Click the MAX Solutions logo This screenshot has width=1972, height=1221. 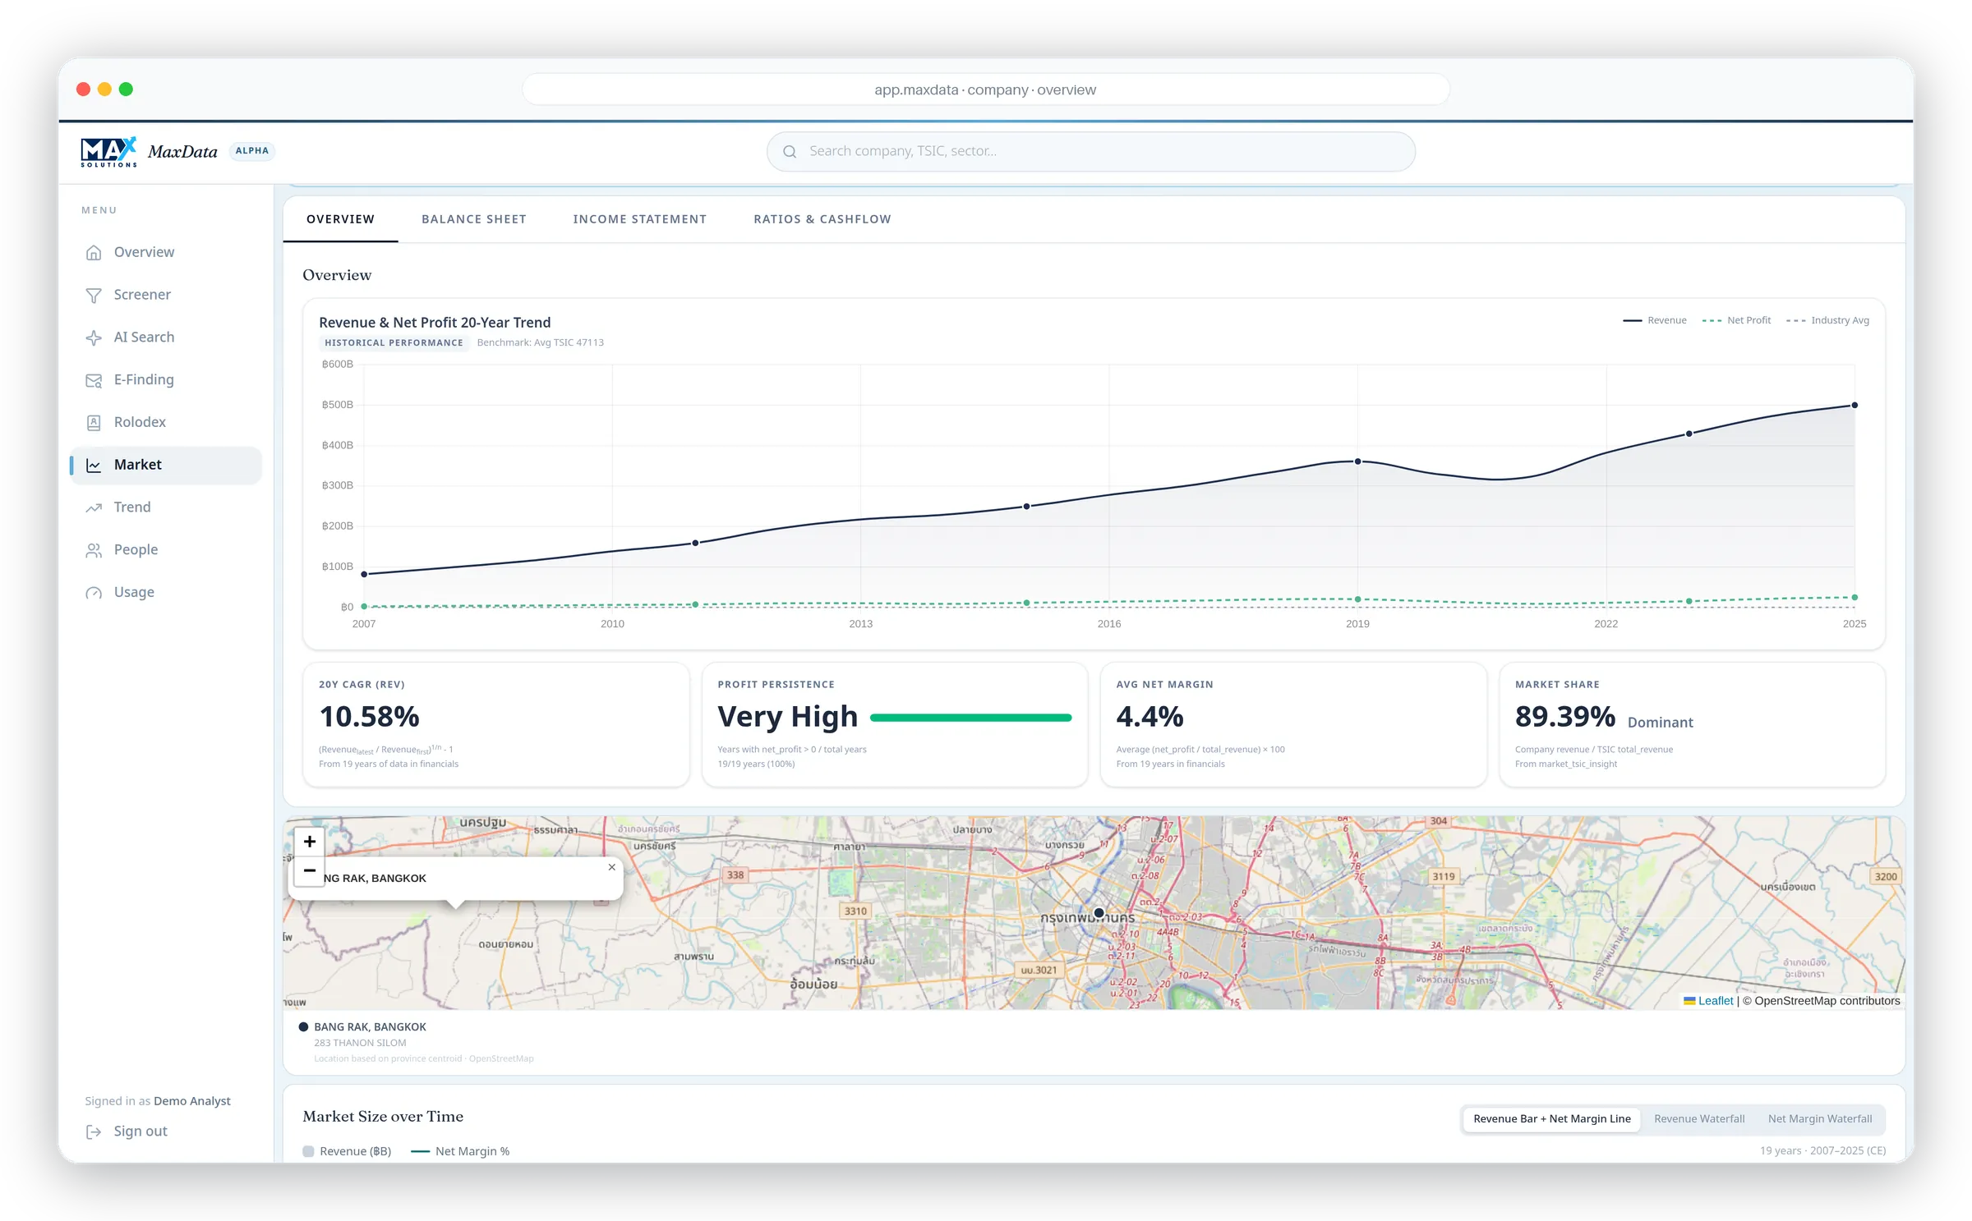point(109,152)
